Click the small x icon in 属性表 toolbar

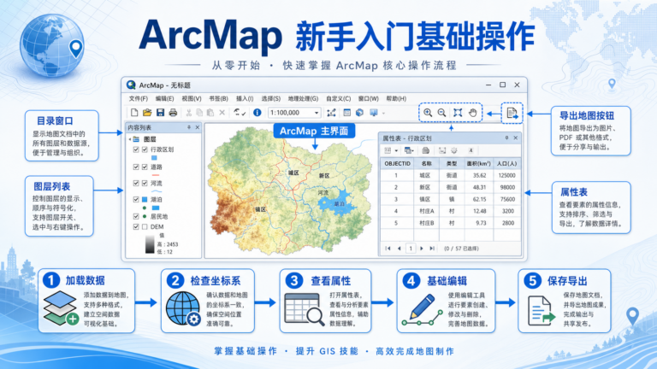click(x=471, y=150)
